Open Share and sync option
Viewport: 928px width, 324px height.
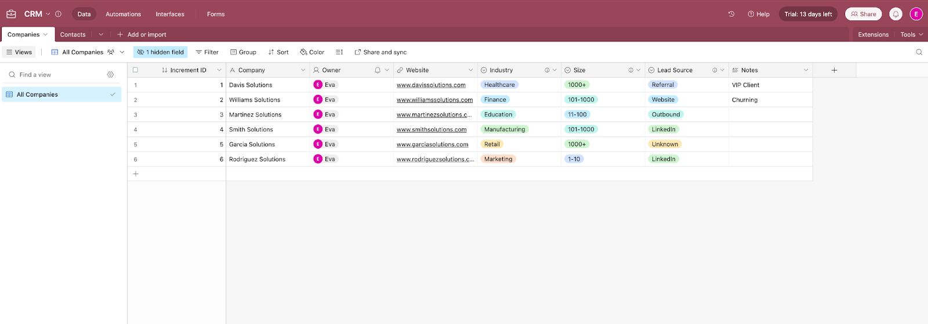380,52
